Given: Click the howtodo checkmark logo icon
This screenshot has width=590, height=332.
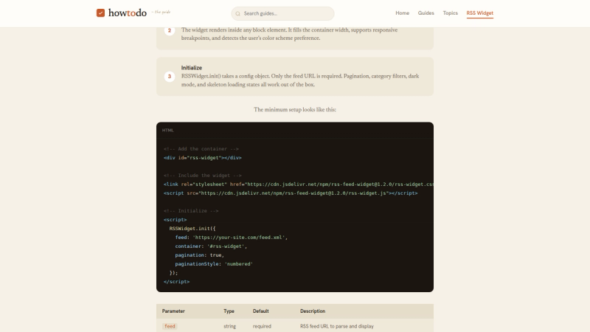Looking at the screenshot, I should click(100, 13).
